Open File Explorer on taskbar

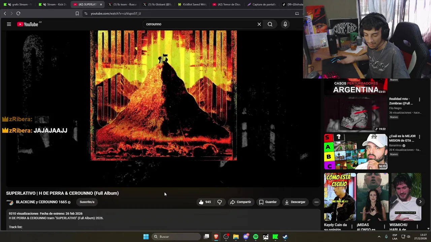point(236,237)
